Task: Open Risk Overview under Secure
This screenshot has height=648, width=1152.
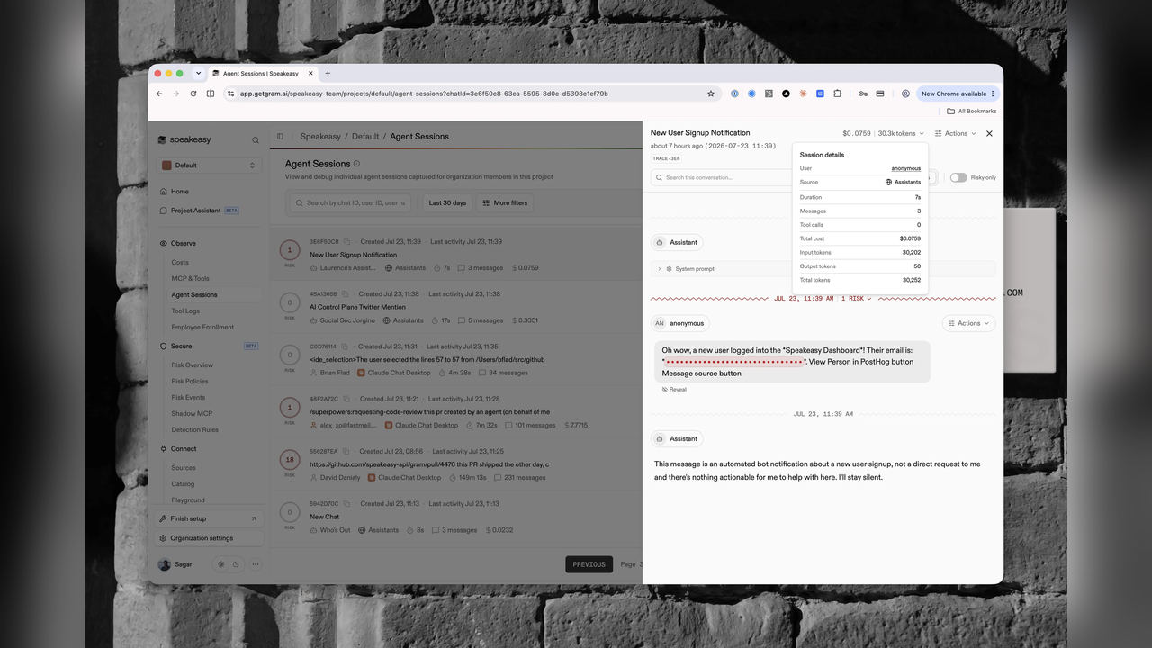Action: pyautogui.click(x=193, y=364)
